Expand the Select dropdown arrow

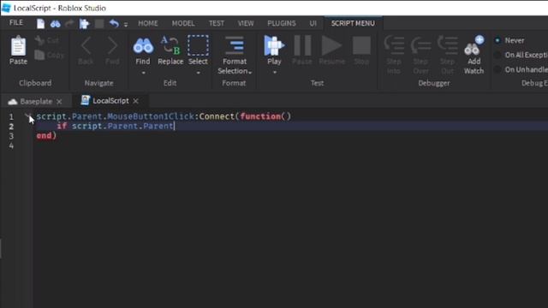[x=198, y=73]
